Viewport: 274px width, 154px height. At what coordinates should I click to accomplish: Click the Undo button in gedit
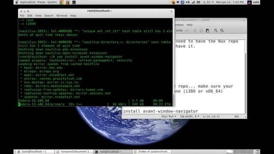pos(179,30)
